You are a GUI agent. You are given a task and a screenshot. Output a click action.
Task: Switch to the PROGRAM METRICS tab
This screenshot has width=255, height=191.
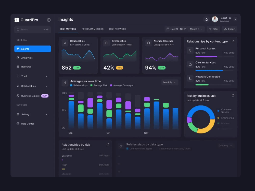(93, 29)
